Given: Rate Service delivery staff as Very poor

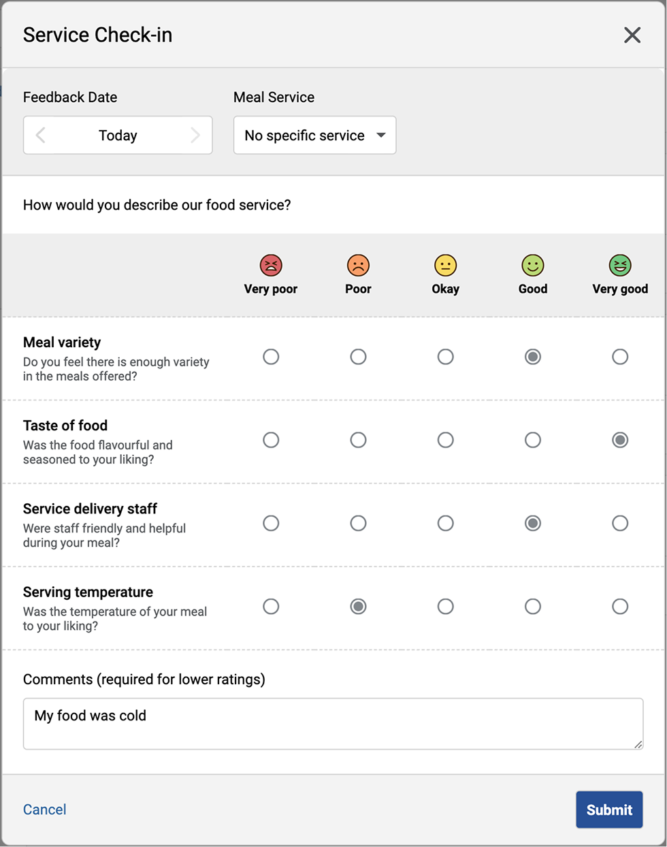Looking at the screenshot, I should point(271,523).
